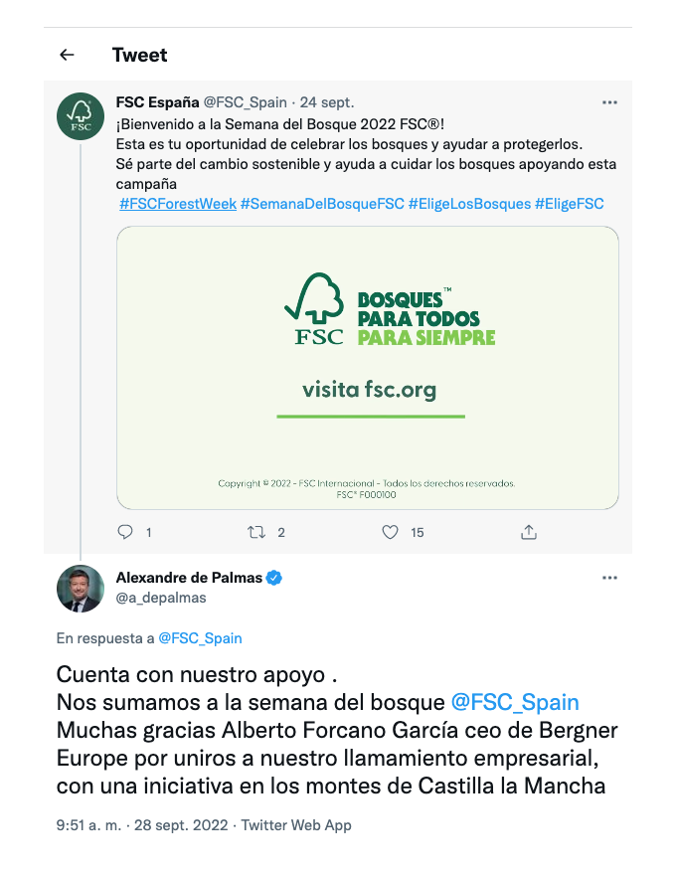Like the FSC España tweet
Image resolution: width=675 pixels, height=876 pixels.
tap(391, 532)
